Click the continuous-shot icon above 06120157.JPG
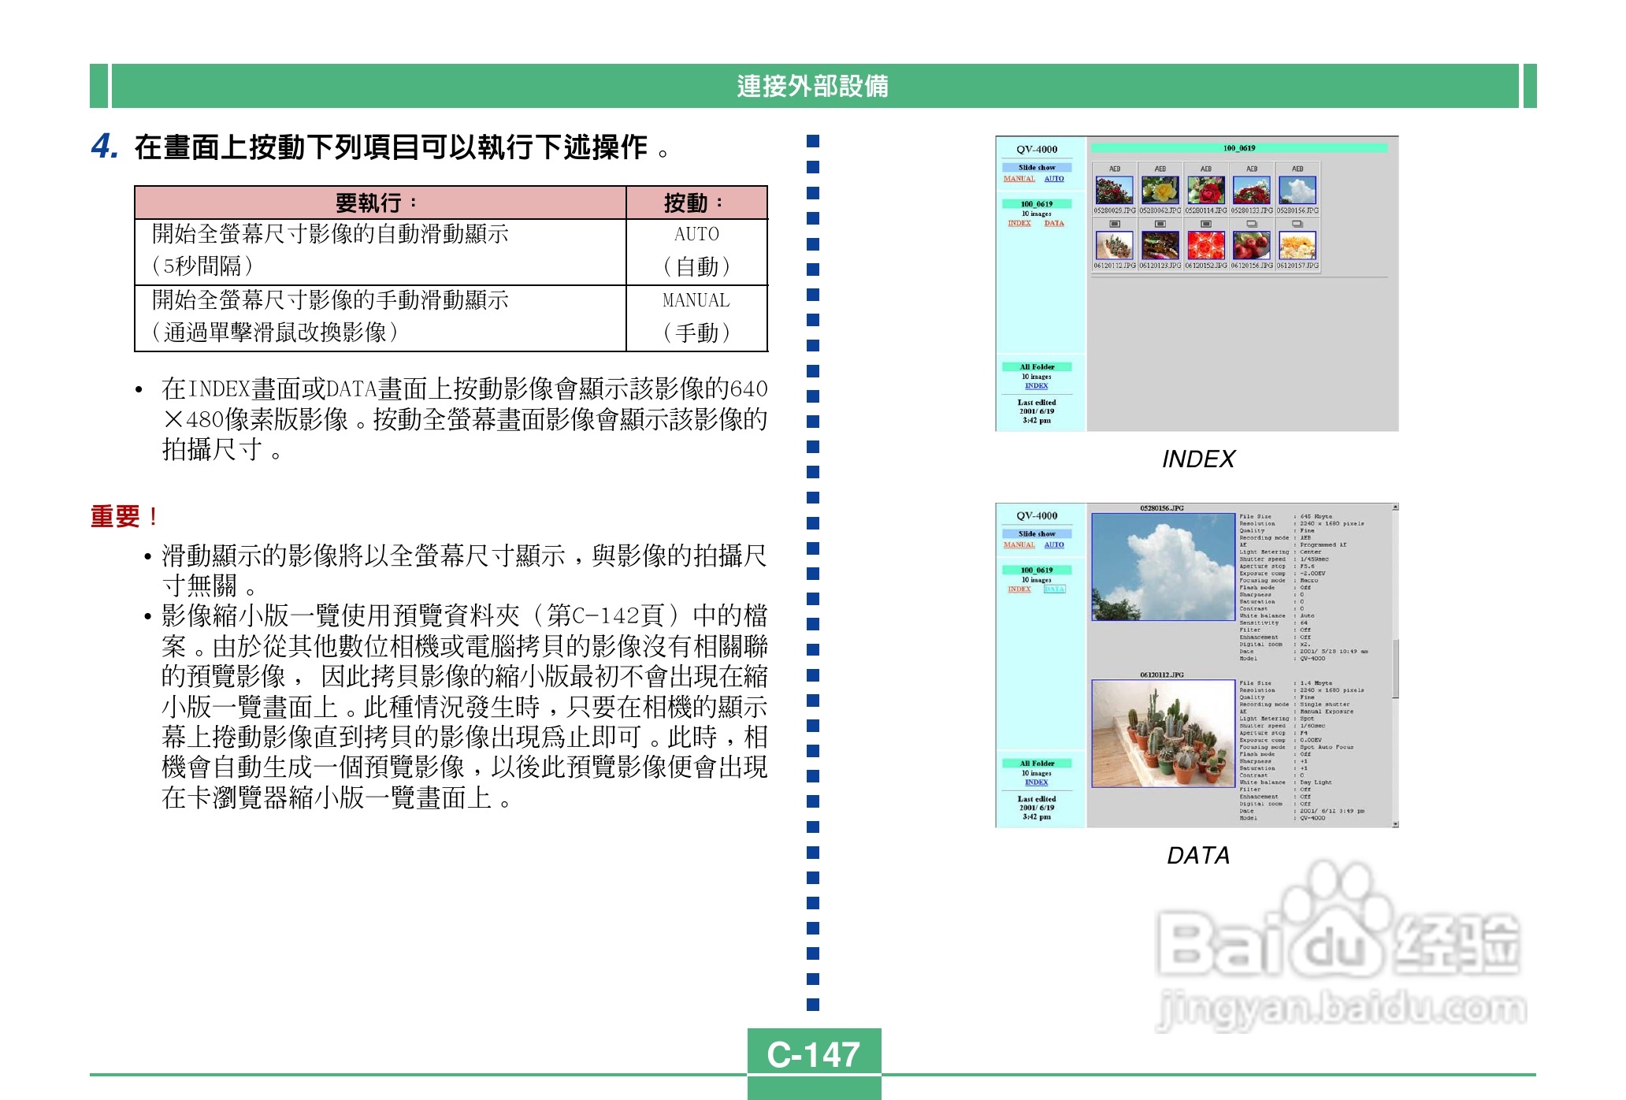The height and width of the screenshot is (1100, 1626). 1297,224
